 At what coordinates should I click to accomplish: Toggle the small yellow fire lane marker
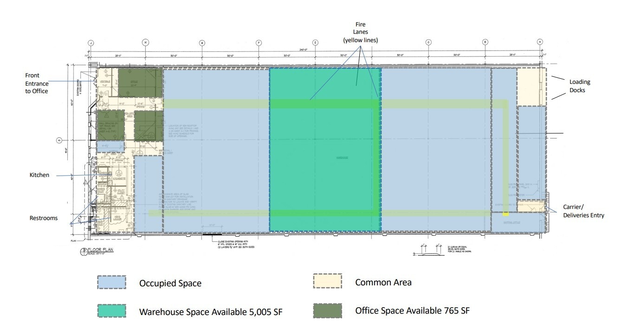[x=505, y=214]
